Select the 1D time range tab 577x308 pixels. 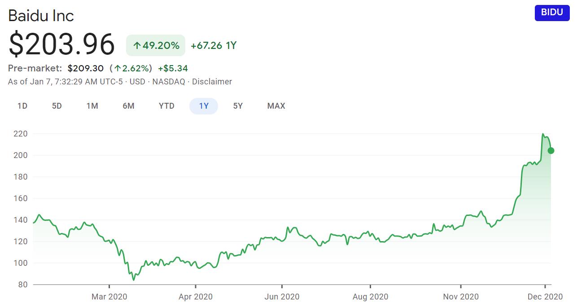point(22,106)
